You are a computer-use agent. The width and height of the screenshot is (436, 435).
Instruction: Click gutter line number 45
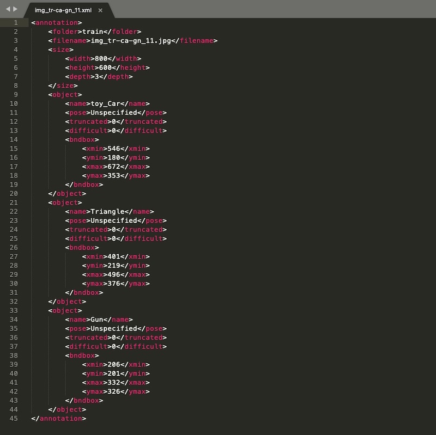point(14,418)
